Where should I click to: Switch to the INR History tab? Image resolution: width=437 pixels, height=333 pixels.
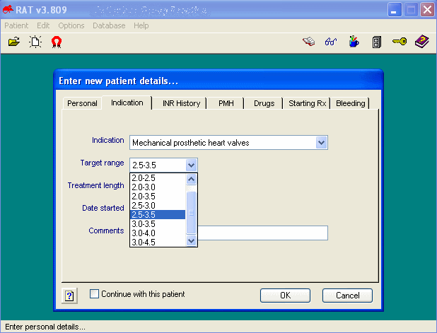click(x=181, y=103)
